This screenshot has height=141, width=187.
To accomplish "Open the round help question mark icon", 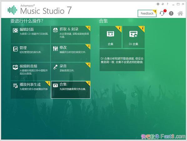I will pyautogui.click(x=171, y=13).
